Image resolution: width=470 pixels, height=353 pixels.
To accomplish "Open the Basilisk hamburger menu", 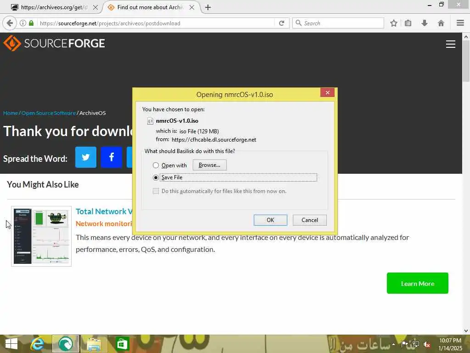I will pyautogui.click(x=460, y=23).
